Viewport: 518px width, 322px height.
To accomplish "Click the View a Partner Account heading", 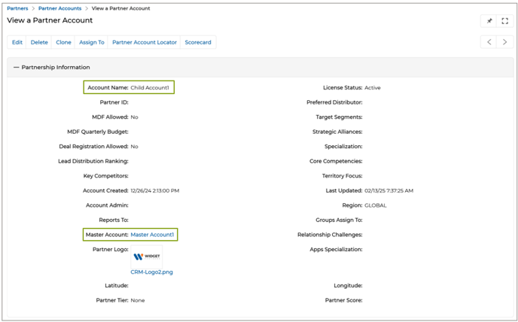I will 50,20.
